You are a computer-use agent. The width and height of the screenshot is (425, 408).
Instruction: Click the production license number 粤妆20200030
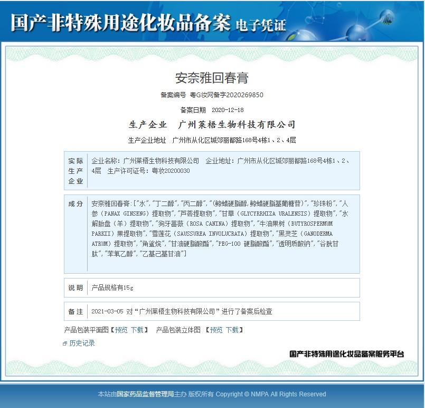[171, 171]
